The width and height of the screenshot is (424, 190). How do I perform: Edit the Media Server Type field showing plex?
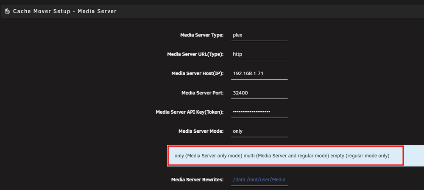coord(259,35)
